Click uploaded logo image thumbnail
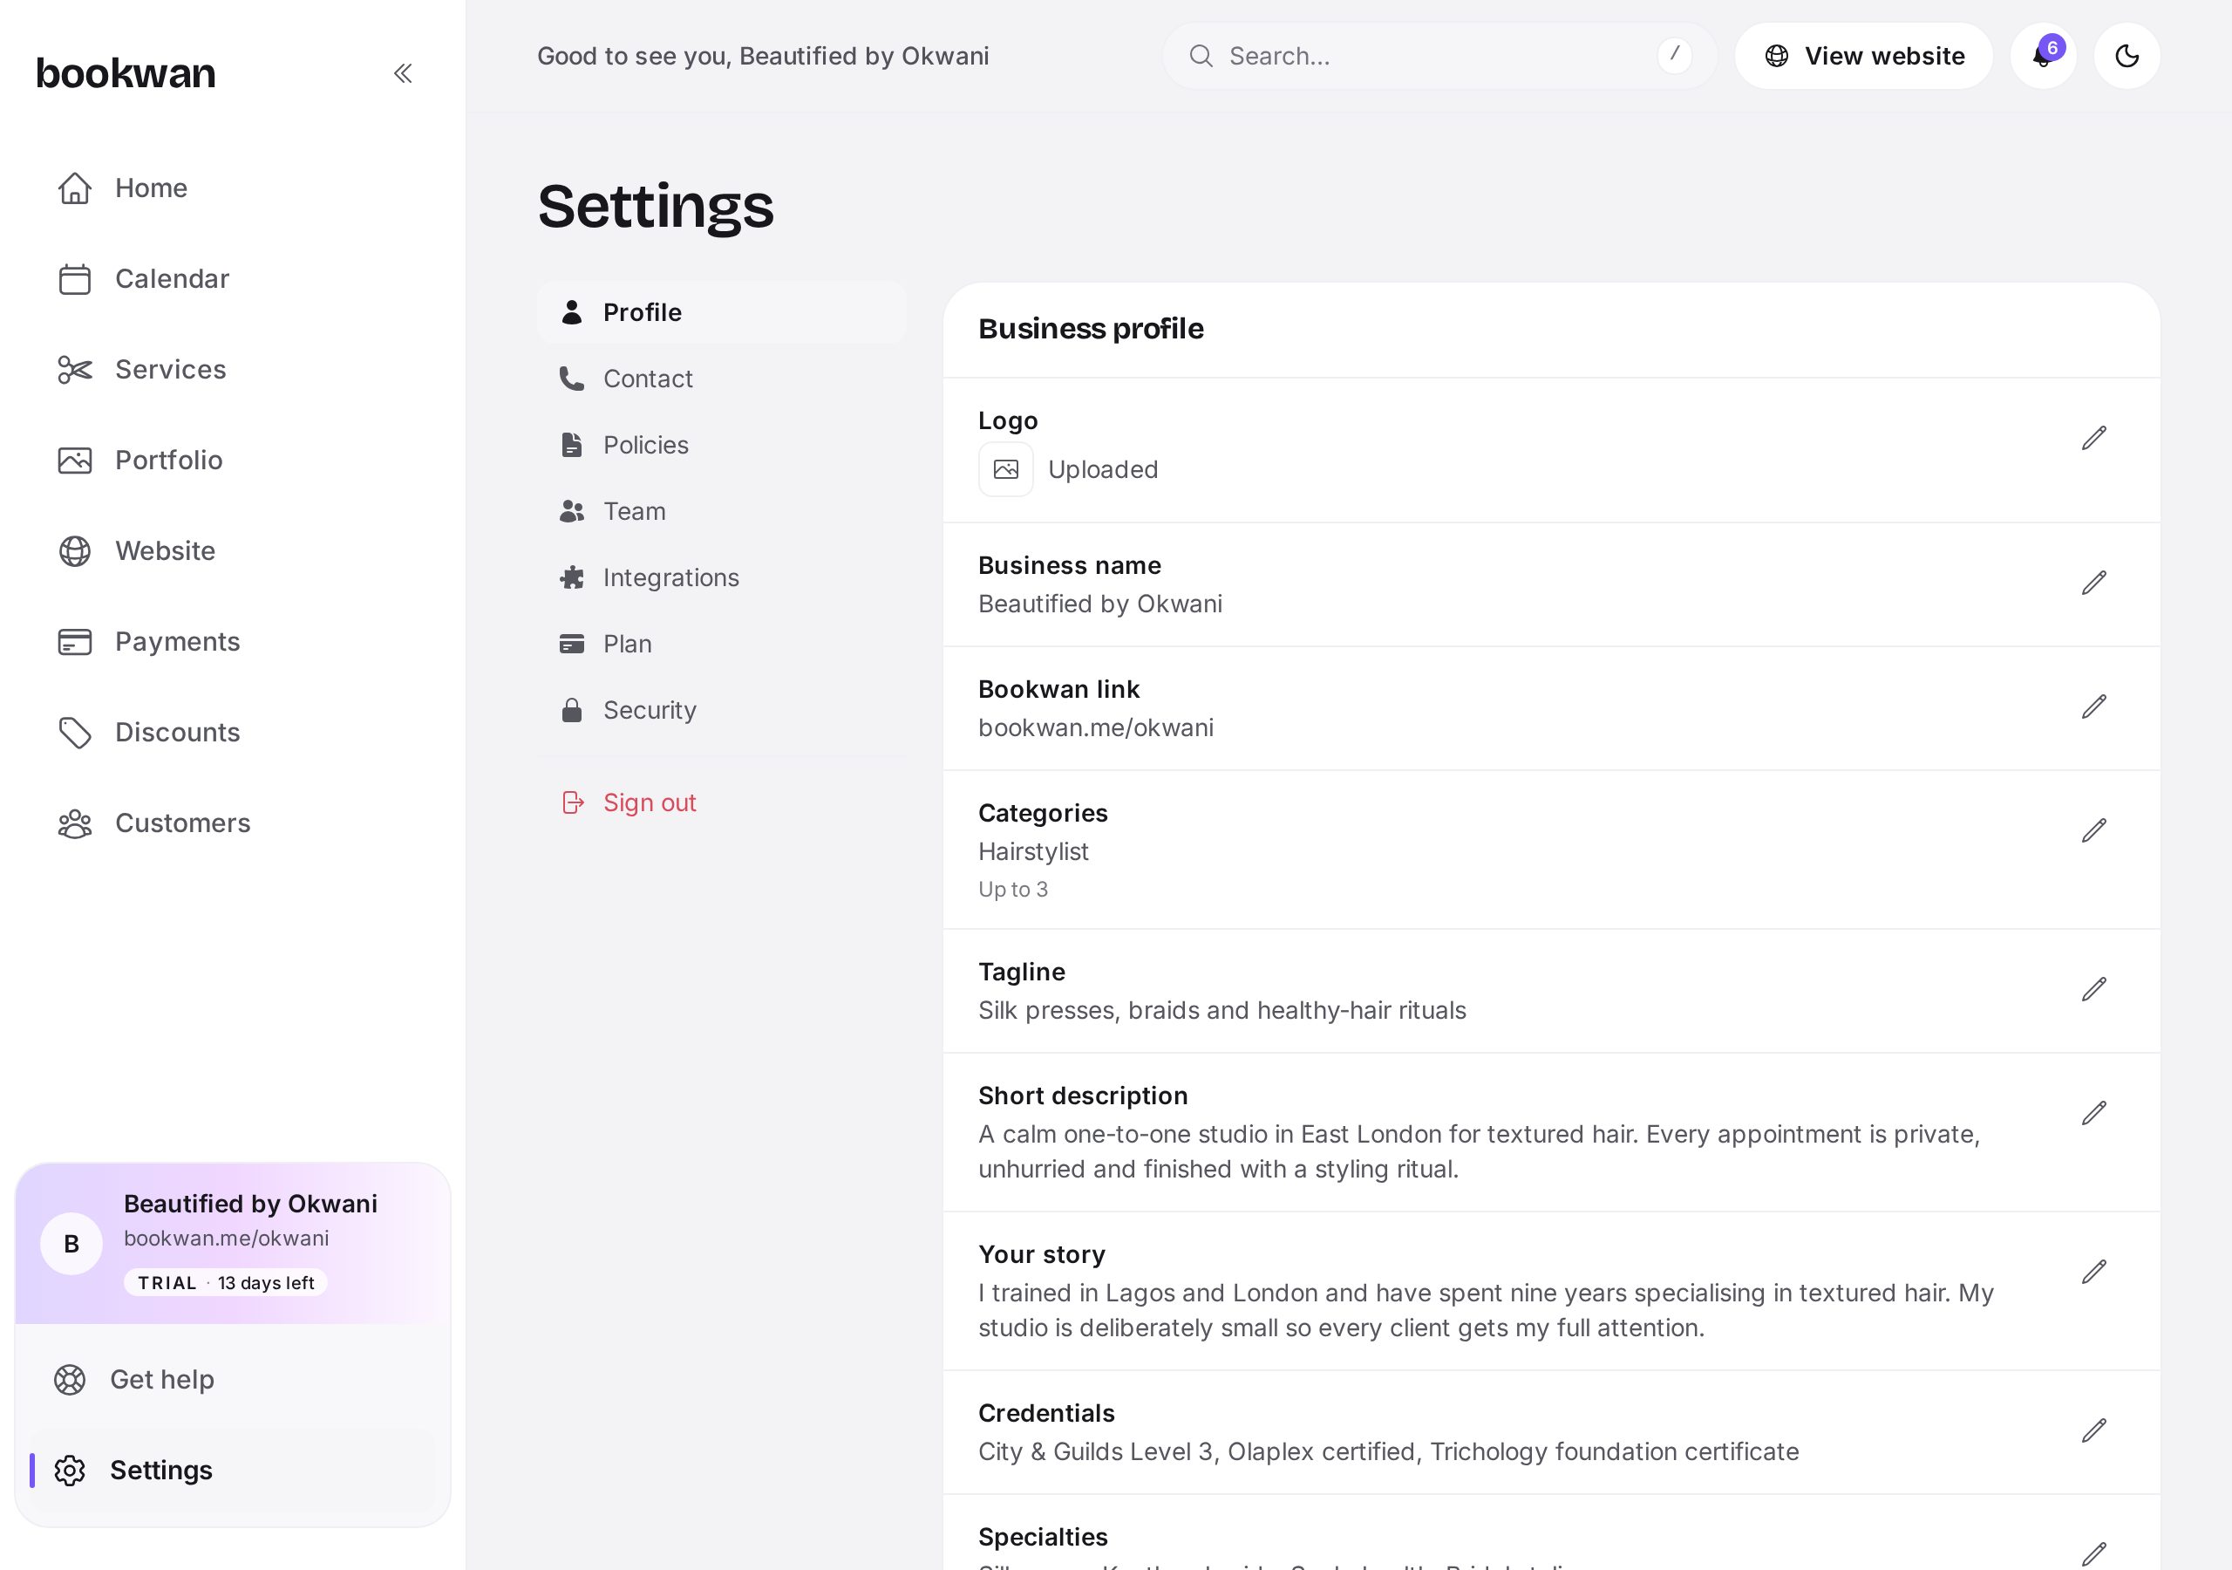 pos(1005,470)
